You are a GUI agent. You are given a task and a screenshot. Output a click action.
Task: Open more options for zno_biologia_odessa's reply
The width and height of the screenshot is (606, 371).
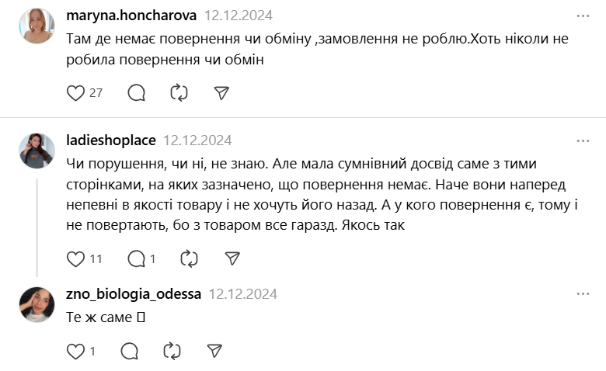pyautogui.click(x=583, y=294)
